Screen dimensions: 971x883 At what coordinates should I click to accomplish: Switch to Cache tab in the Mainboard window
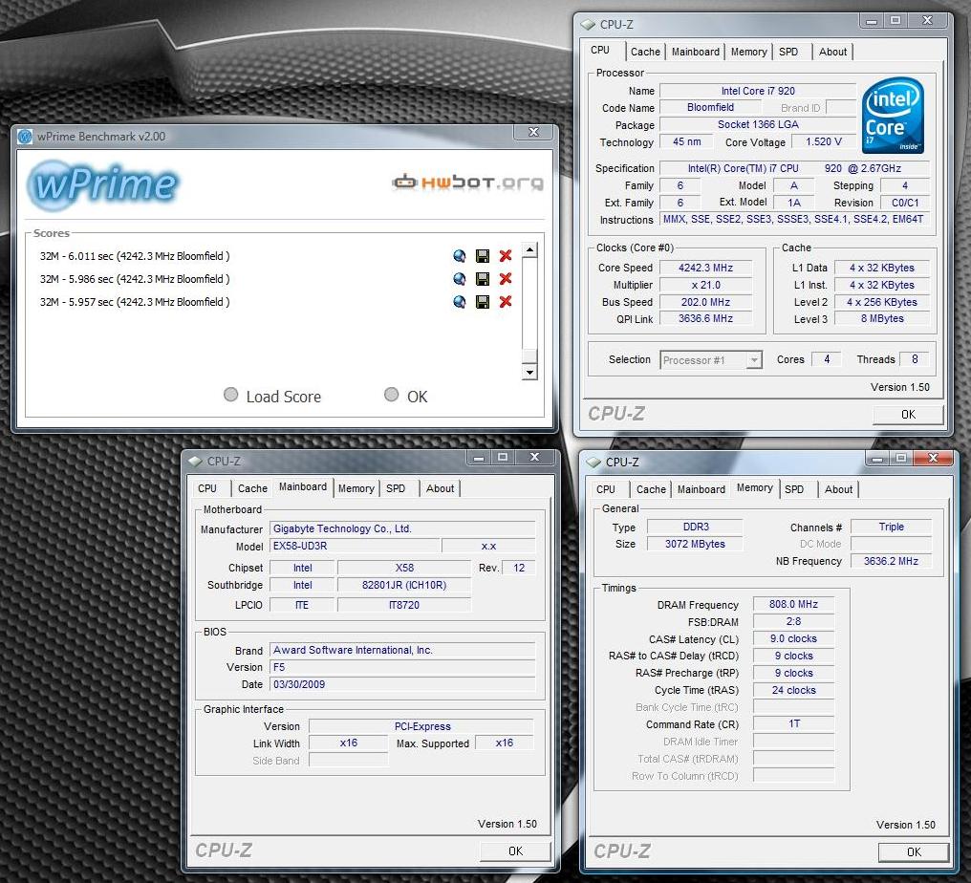(x=252, y=488)
